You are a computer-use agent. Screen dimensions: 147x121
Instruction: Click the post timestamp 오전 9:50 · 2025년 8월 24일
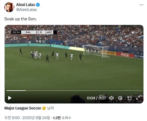(27, 118)
